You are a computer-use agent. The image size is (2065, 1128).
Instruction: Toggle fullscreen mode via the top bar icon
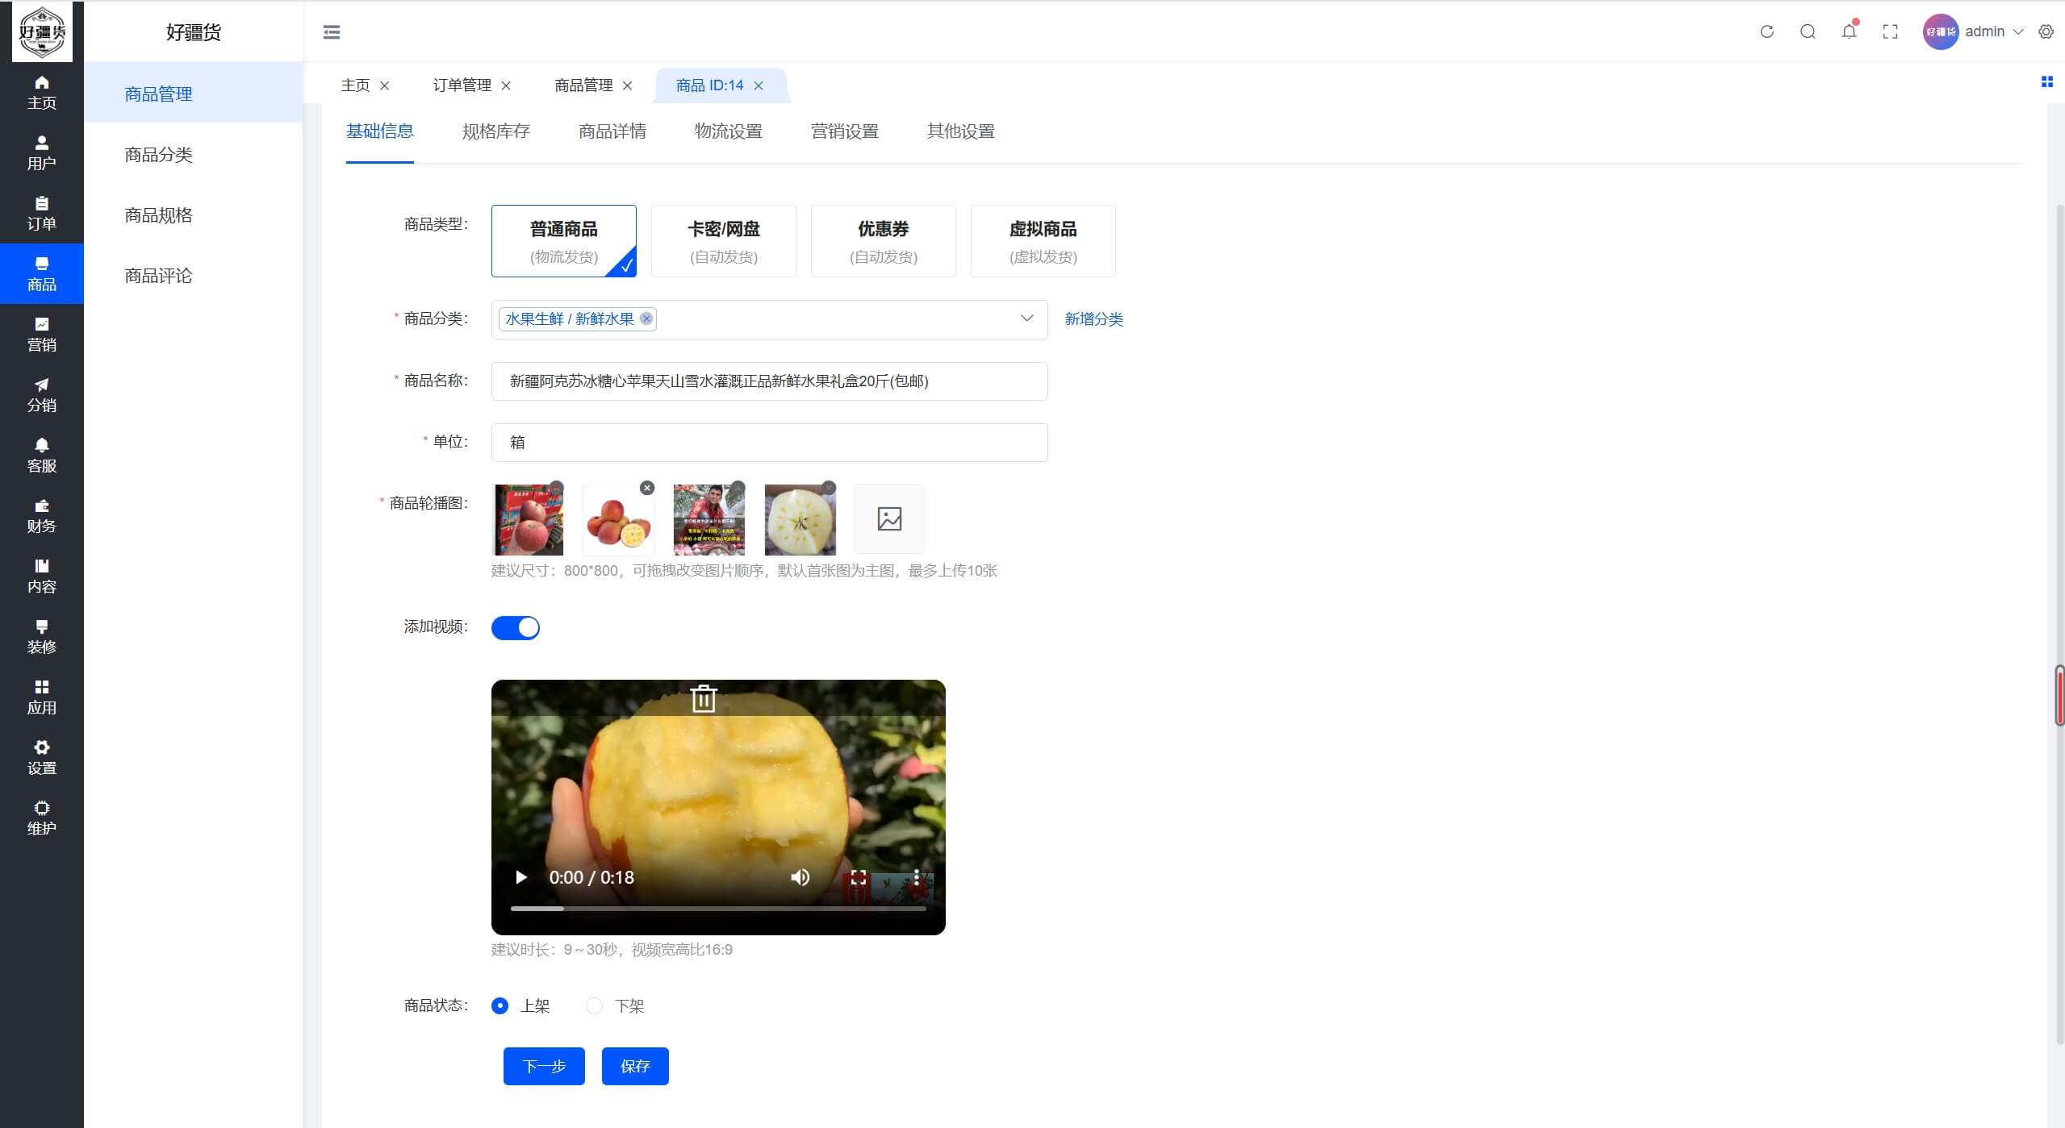pyautogui.click(x=1890, y=31)
